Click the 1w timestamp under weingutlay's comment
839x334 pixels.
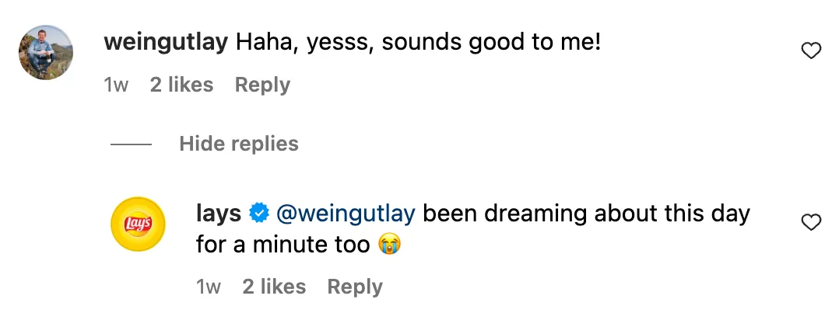[x=116, y=85]
